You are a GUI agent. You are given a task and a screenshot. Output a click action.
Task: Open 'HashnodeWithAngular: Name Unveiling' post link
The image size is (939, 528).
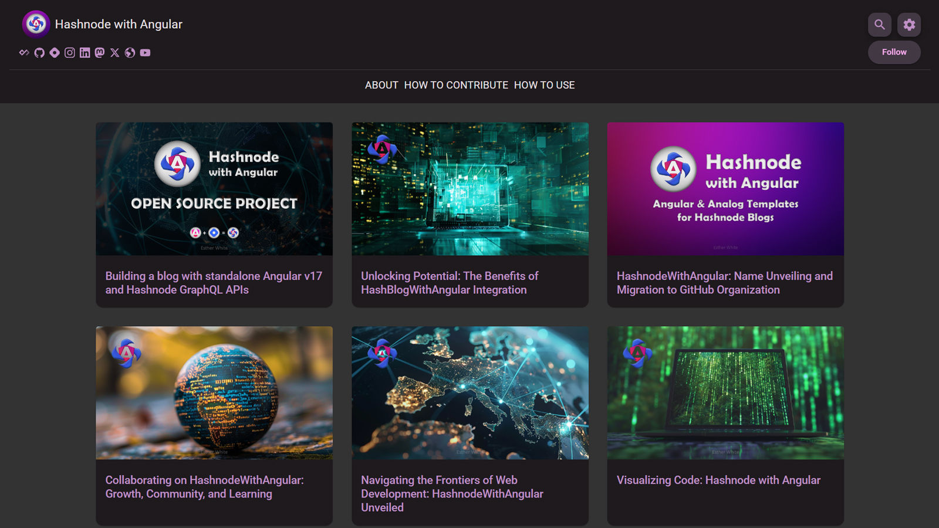[725, 283]
